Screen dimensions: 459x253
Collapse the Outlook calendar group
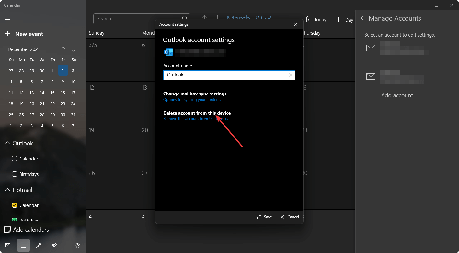(7, 143)
